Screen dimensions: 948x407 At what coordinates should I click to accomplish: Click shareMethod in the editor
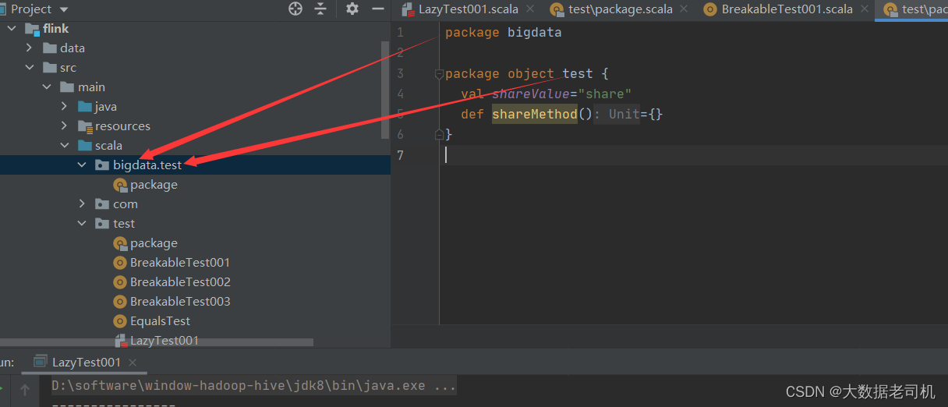click(535, 115)
